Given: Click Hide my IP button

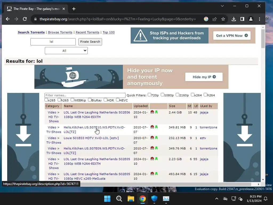Looking at the screenshot, I should coord(204,77).
